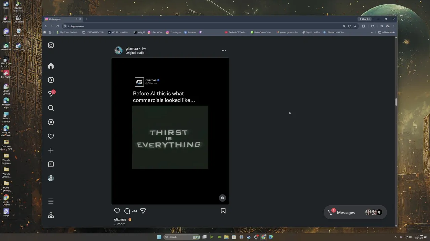430x241 pixels.
Task: Open the 'Original audio' link
Action: pos(135,53)
